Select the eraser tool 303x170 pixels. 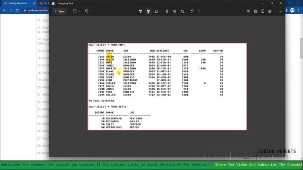pyautogui.click(x=156, y=11)
